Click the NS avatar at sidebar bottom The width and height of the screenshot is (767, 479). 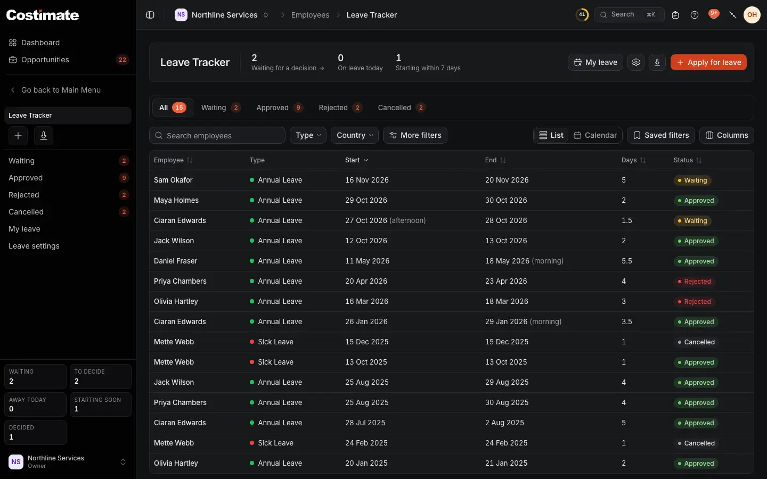tap(16, 462)
